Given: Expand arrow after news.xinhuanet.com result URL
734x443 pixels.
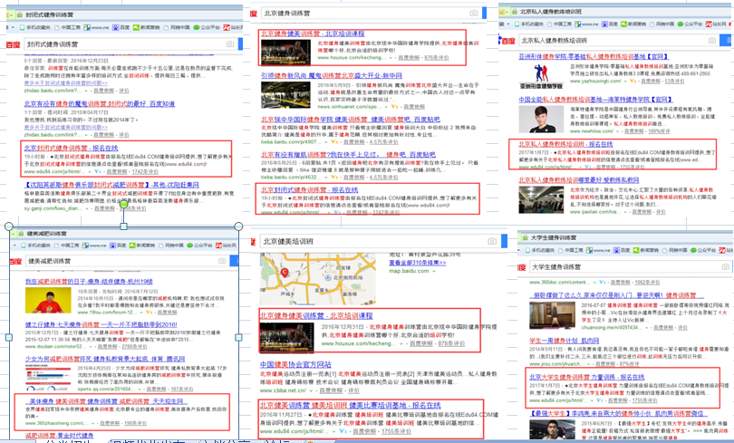Looking at the screenshot, I should [x=387, y=107].
